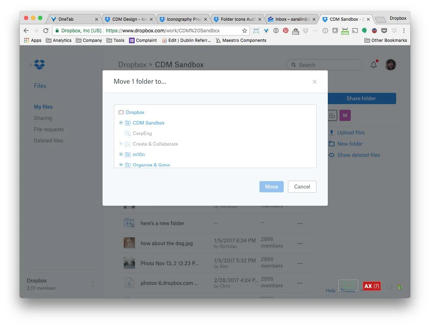Open the notifications bell
This screenshot has width=430, height=326.
374,65
